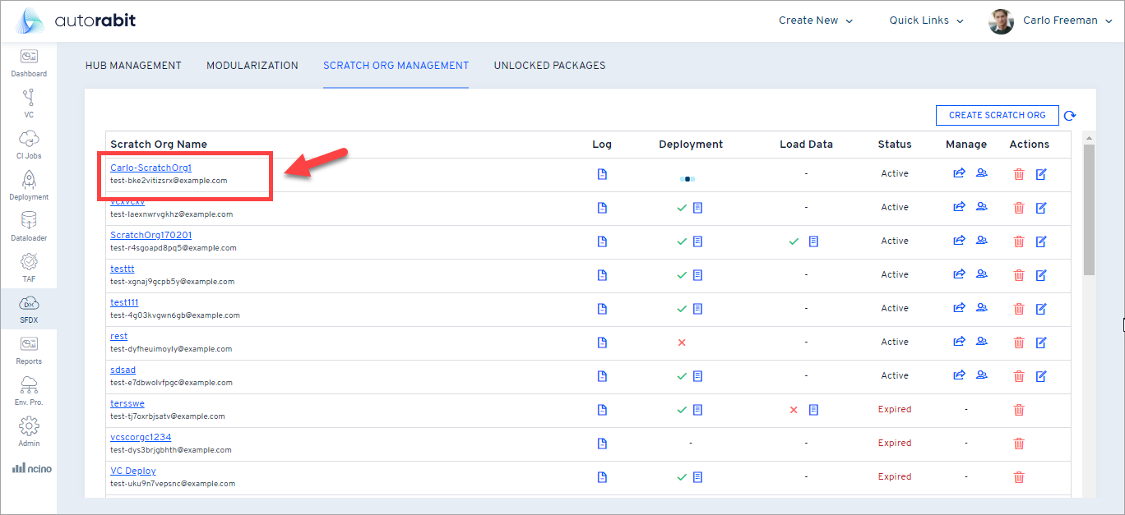Screen dimensions: 1125x515
Task: Edit the test111 scratch org
Action: pos(1041,308)
